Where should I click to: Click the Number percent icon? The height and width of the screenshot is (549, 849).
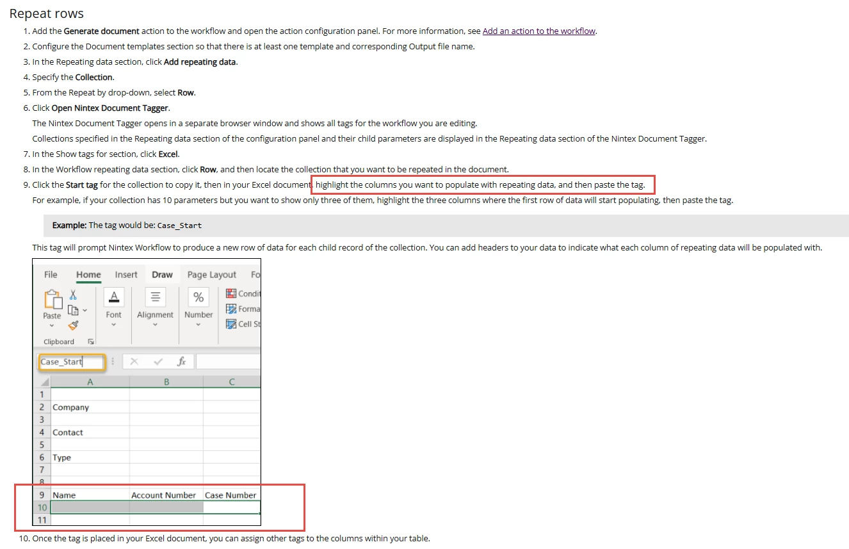[198, 297]
